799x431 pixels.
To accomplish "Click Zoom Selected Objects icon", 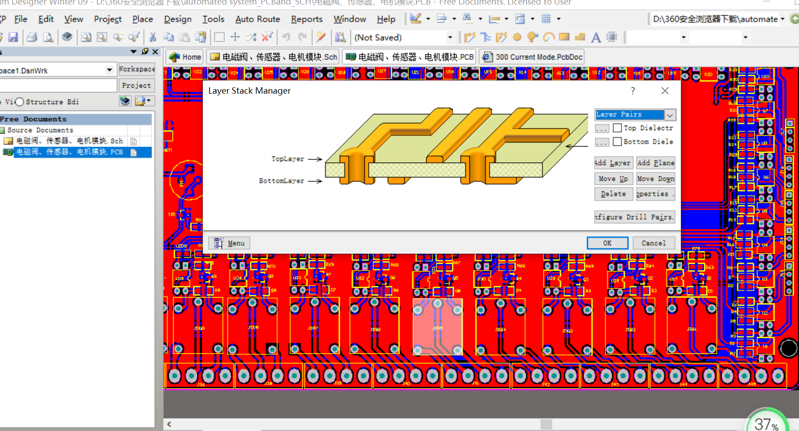I will [x=119, y=37].
